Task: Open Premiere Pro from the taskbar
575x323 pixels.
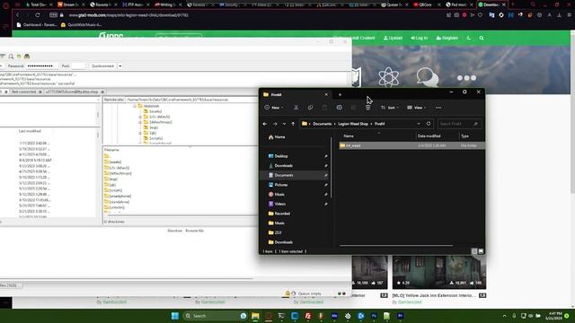Action: 400,316
